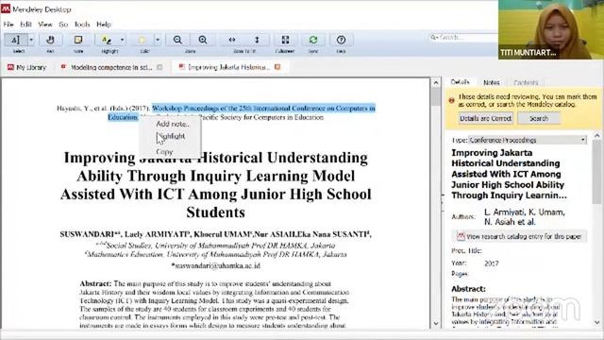Select the text Select tool
The image size is (604, 340).
[15, 40]
